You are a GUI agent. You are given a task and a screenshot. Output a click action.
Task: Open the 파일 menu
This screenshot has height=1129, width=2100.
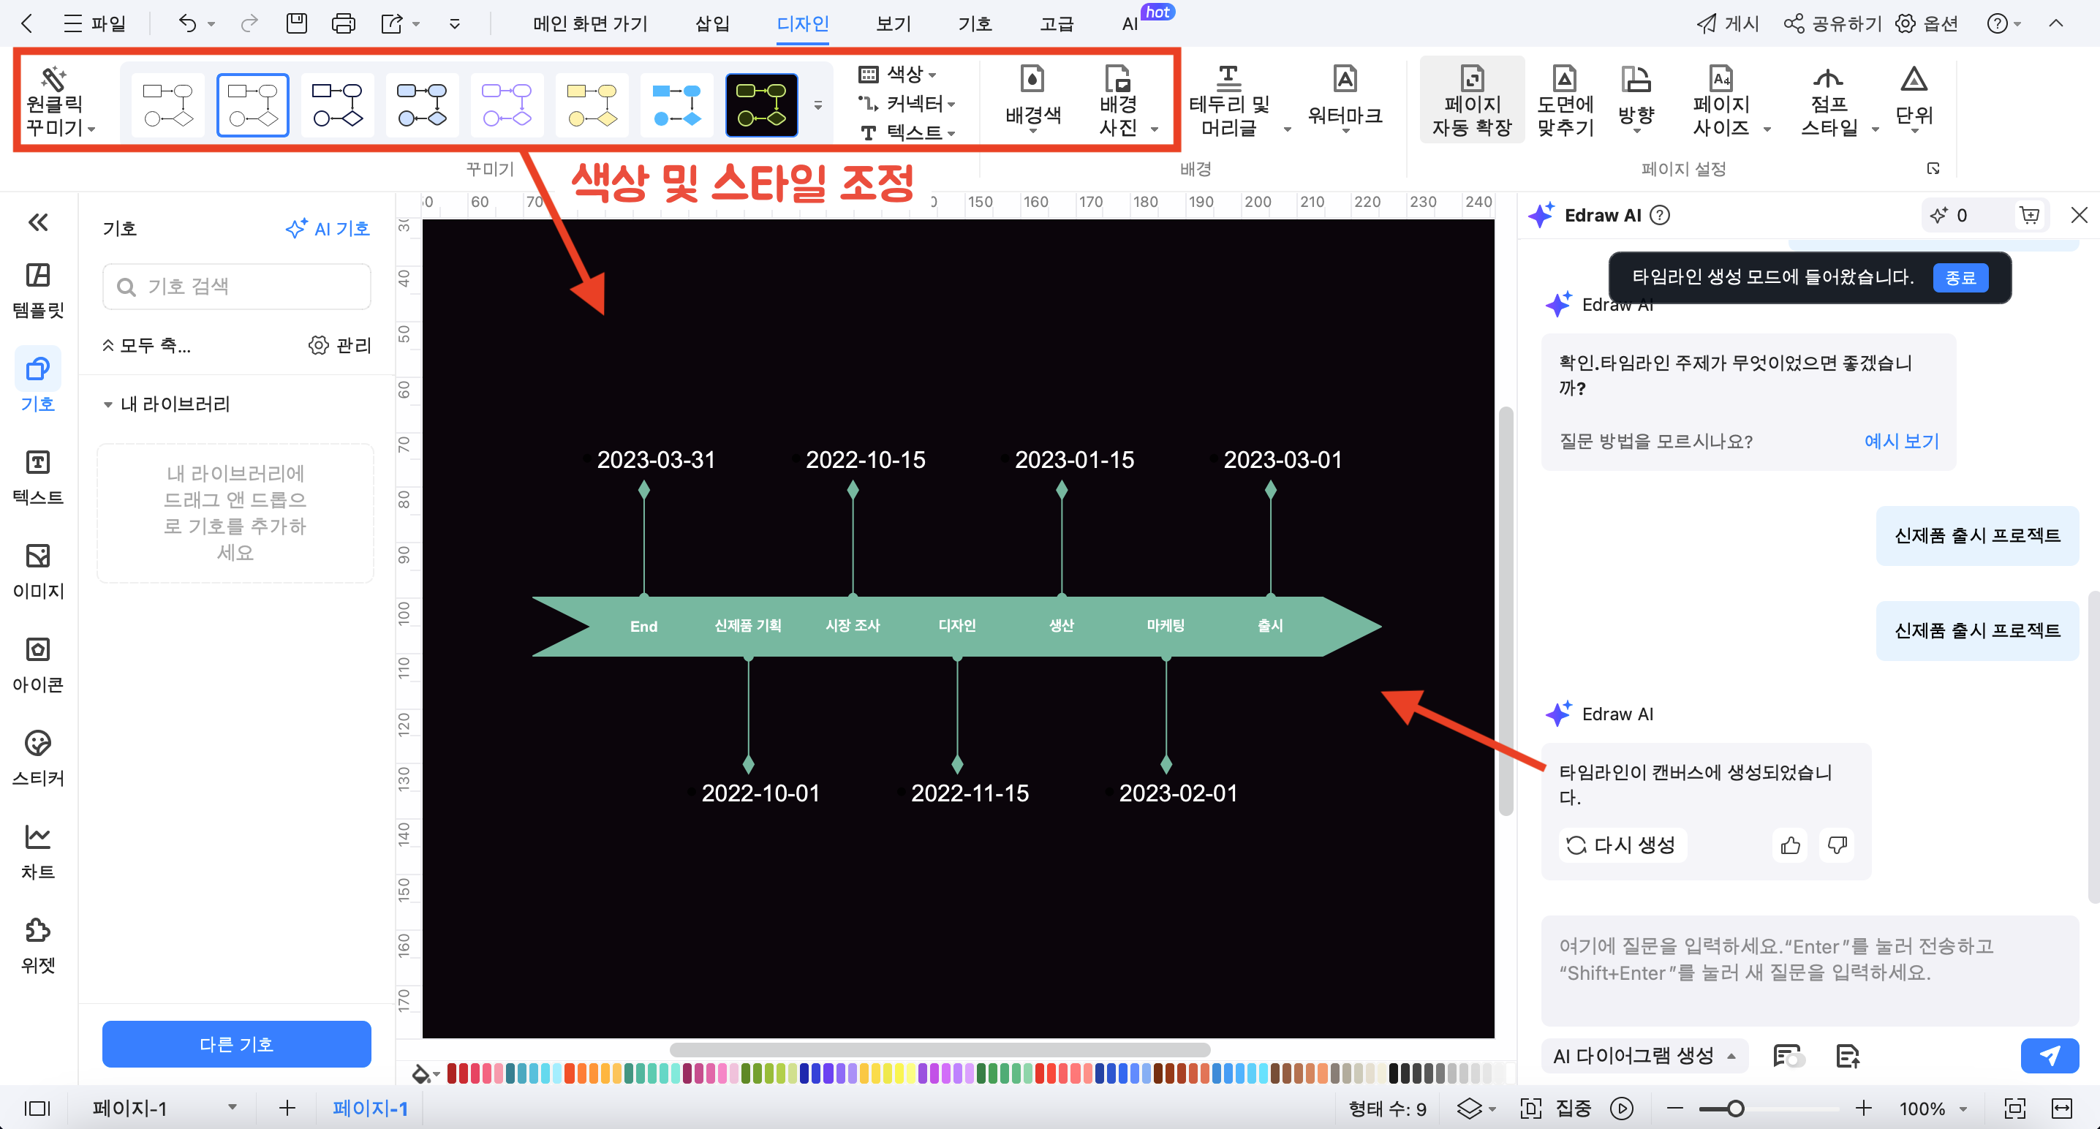pyautogui.click(x=95, y=23)
